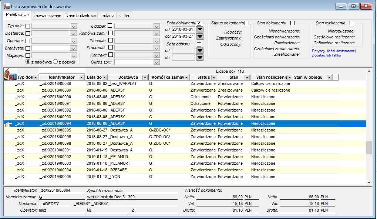Open Data dokumentu 'do' date picker arrow
The height and width of the screenshot is (219, 377).
(200, 37)
